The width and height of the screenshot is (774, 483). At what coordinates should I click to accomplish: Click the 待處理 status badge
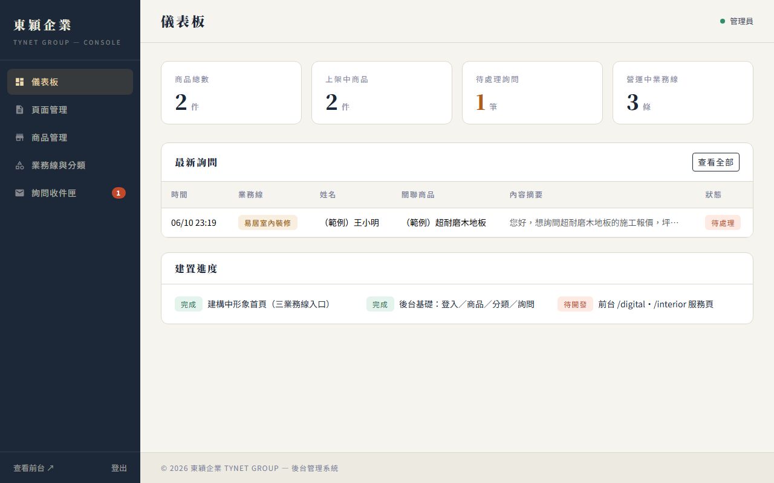(723, 223)
